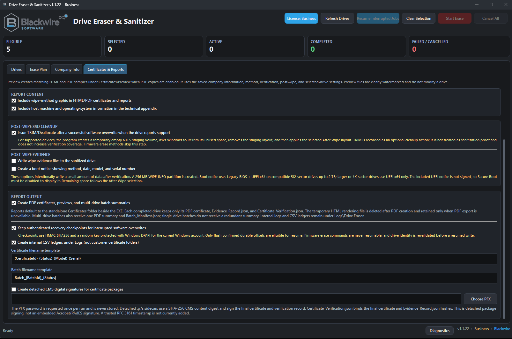
Task: Enable write wipe evidence files option
Action: [14, 161]
